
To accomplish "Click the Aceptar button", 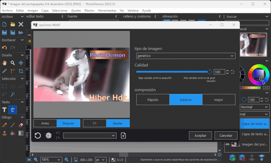I will tap(200, 136).
